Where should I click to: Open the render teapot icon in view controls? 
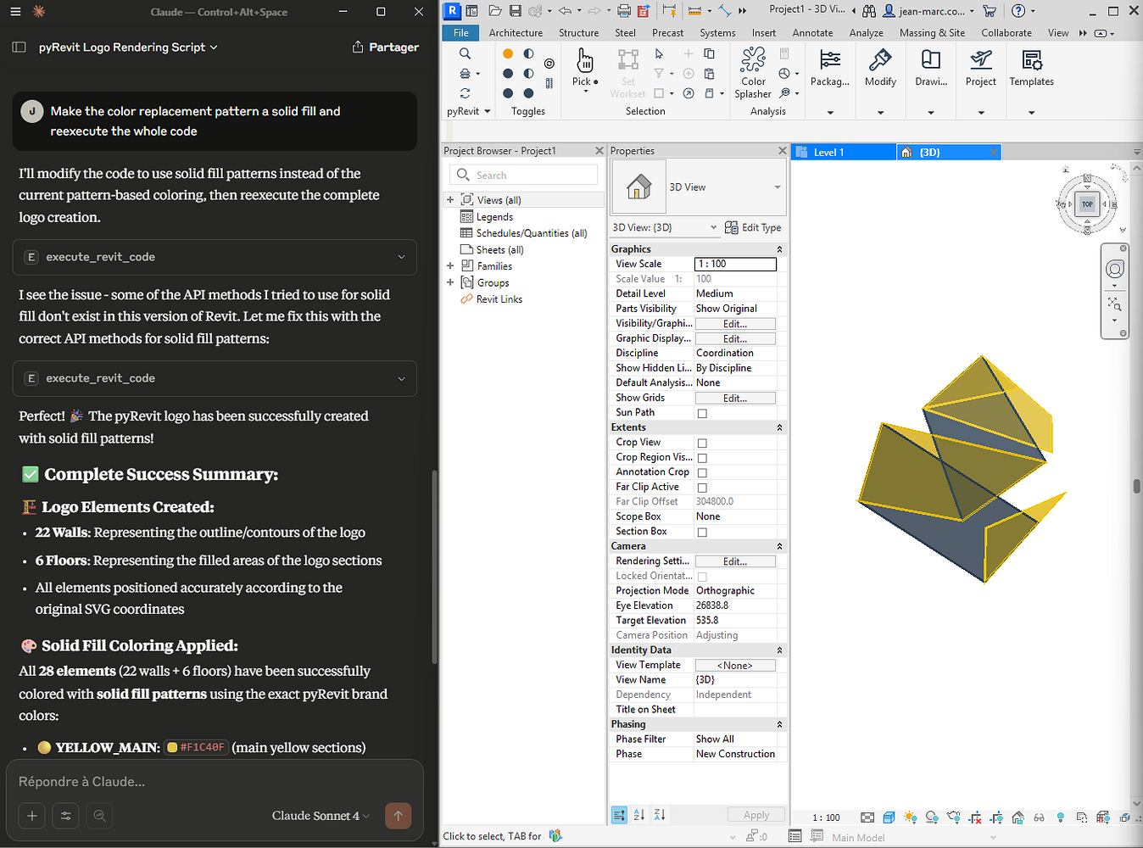tap(954, 817)
